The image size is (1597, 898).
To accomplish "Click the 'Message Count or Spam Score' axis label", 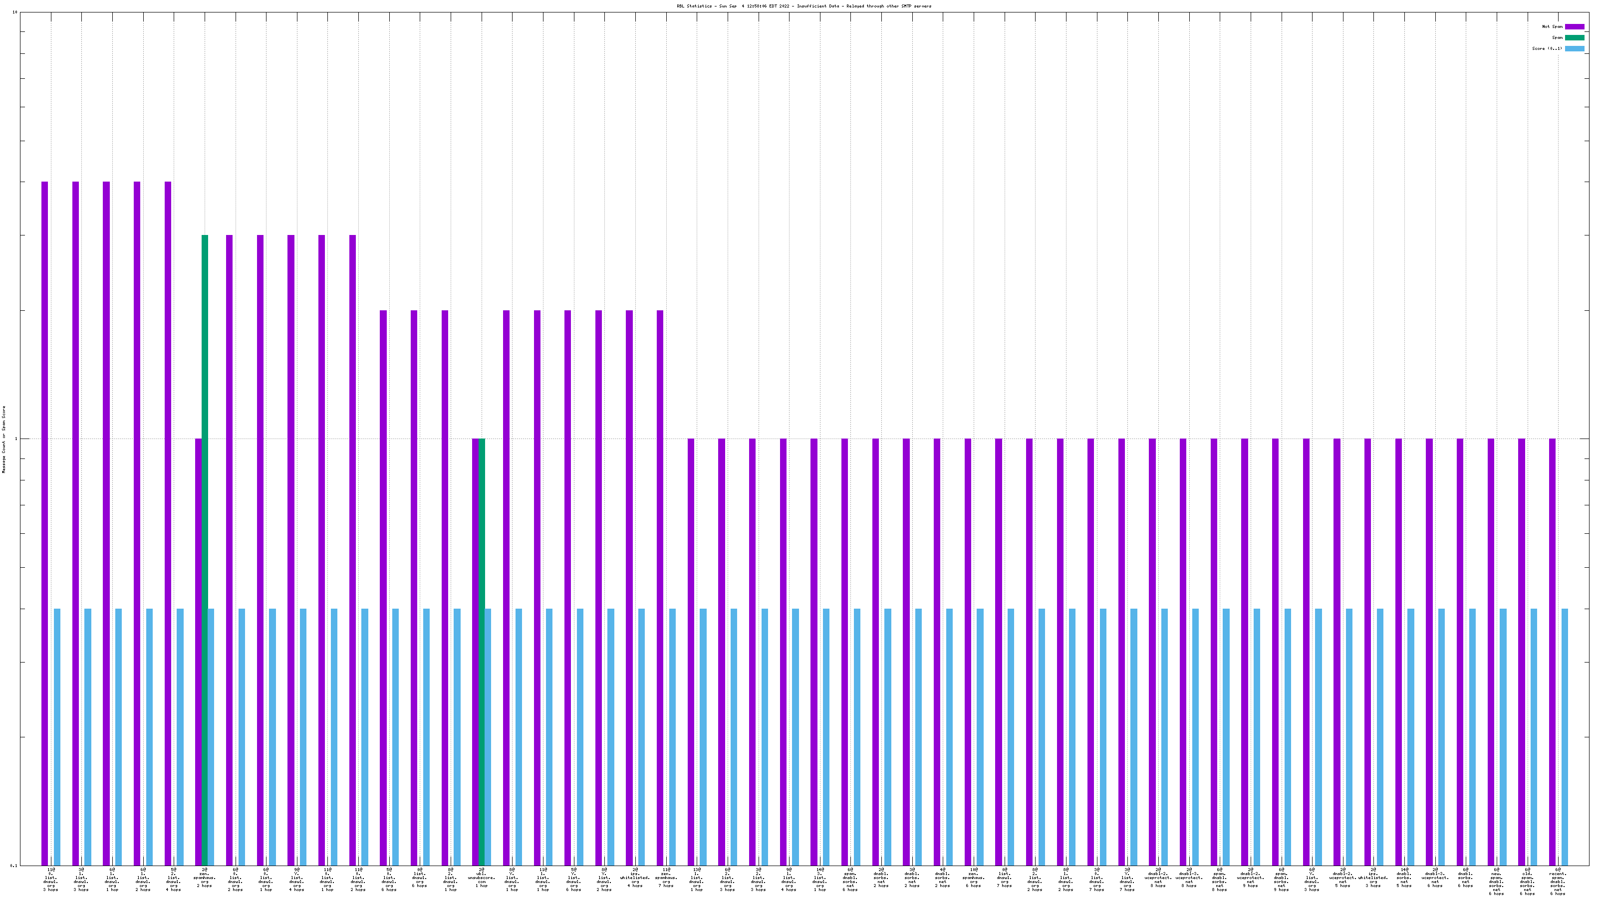I will pos(3,440).
